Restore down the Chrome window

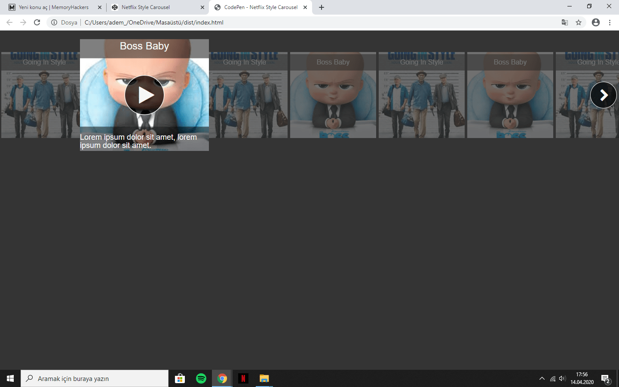(x=589, y=6)
